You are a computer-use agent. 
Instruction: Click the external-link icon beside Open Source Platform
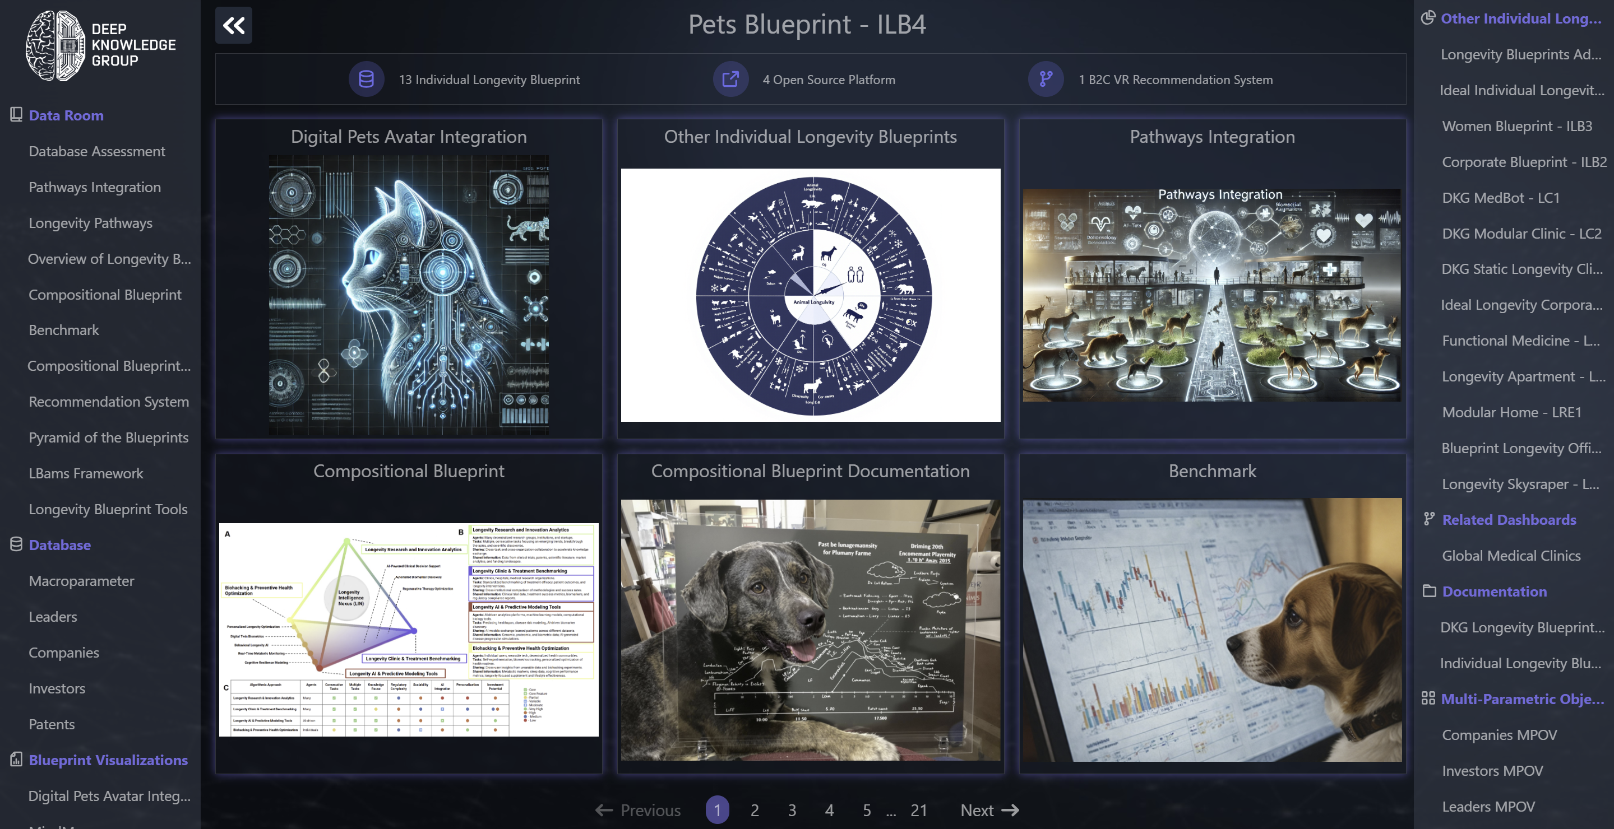tap(730, 80)
